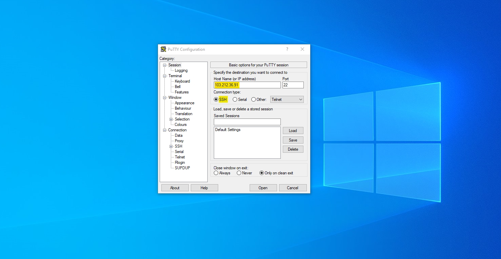Viewport: 501px width, 259px height.
Task: Click the Save session button
Action: pos(293,140)
